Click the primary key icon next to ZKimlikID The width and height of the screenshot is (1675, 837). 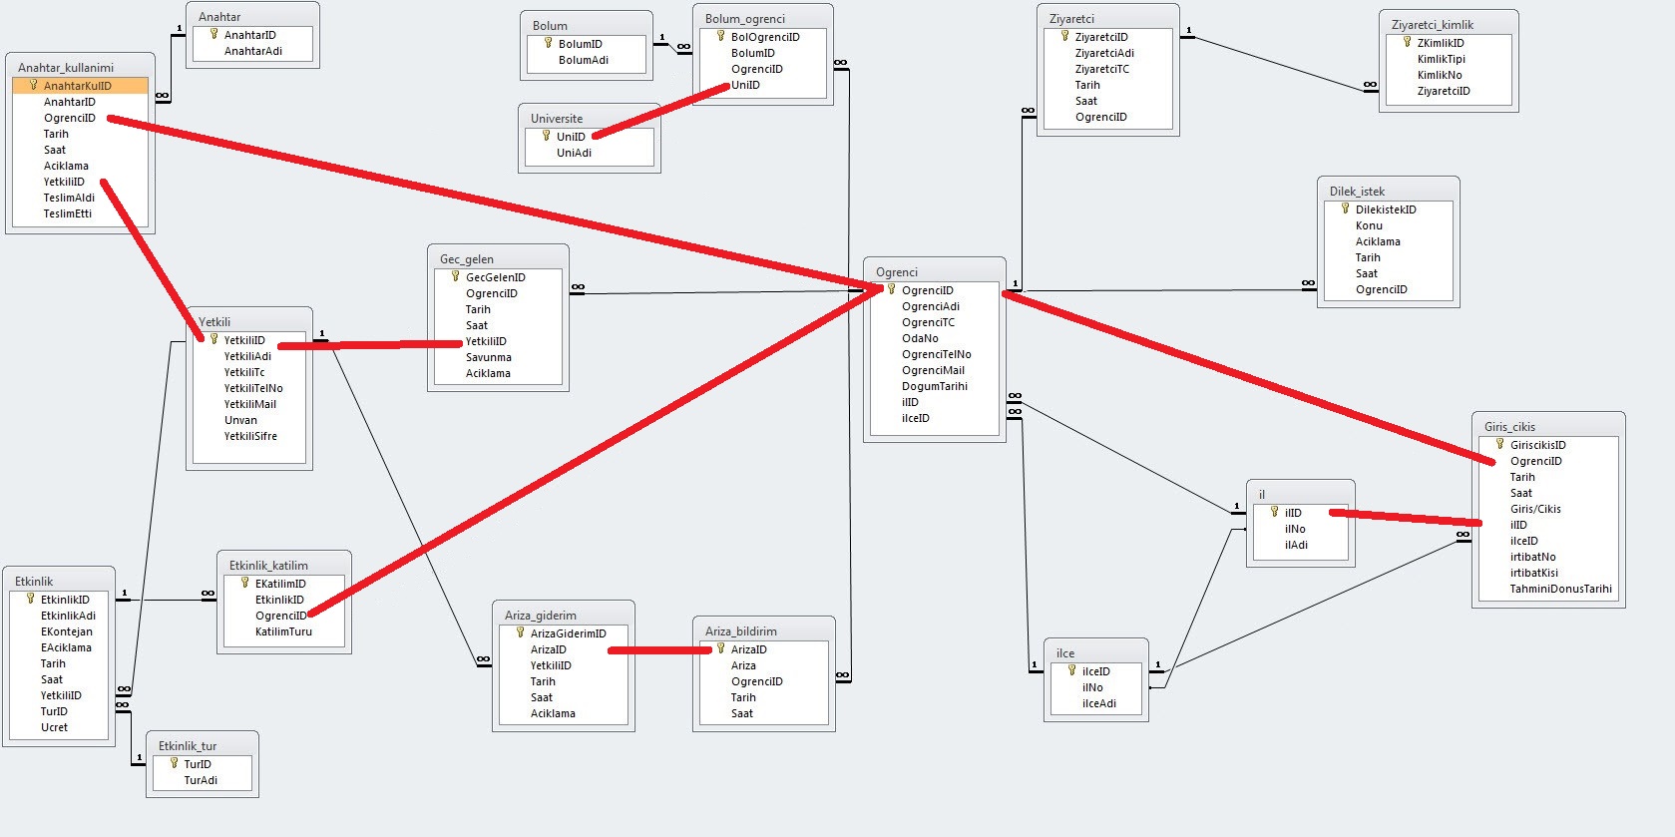coord(1407,43)
